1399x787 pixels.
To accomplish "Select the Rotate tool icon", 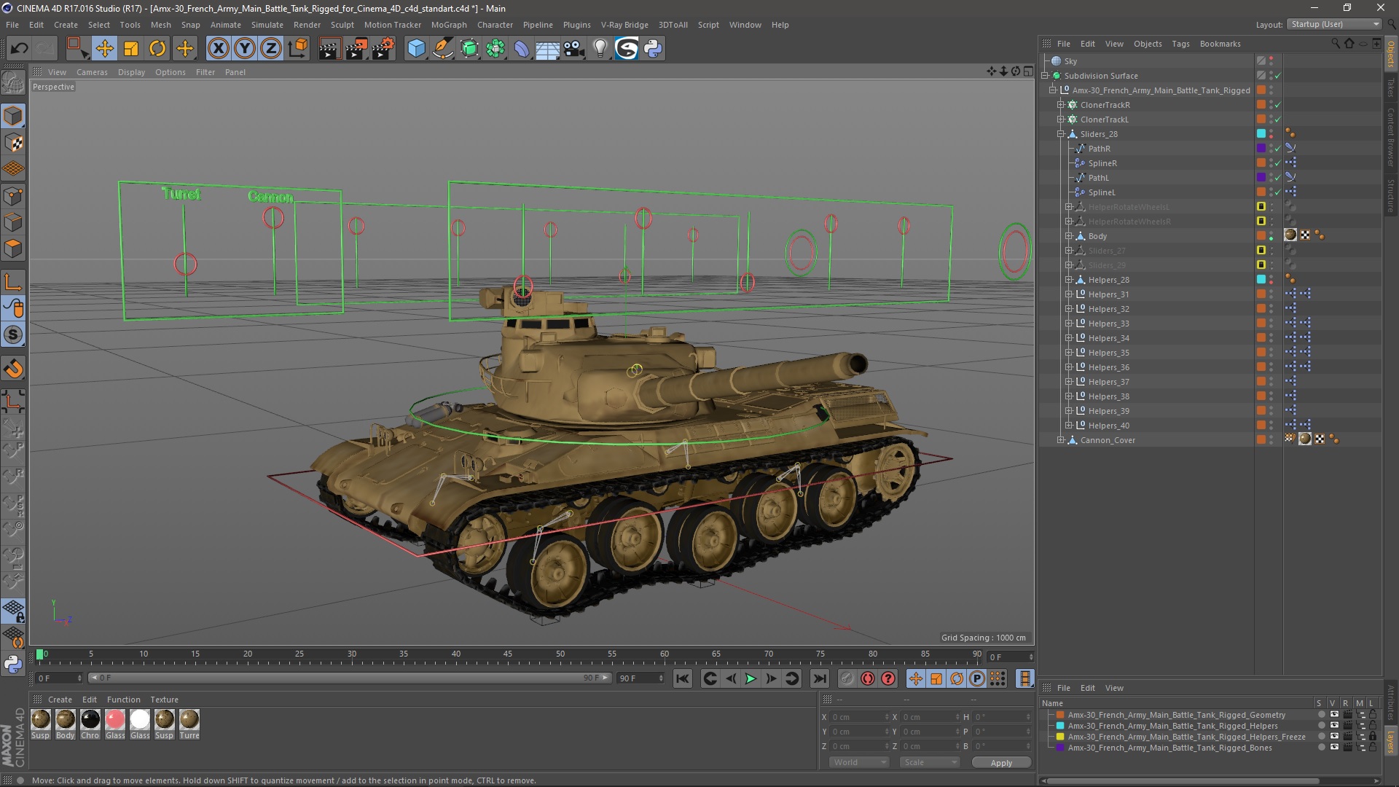I will (157, 49).
